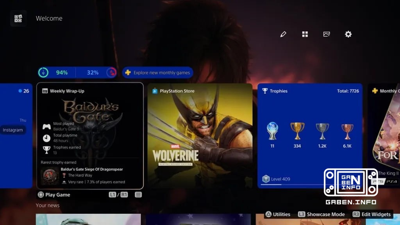
Task: Select the 32% upload progress indicator
Action: [x=93, y=73]
